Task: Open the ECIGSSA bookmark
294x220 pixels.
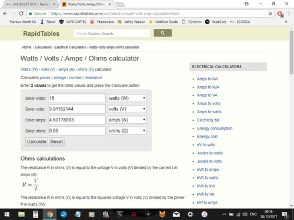Action: [x=240, y=22]
